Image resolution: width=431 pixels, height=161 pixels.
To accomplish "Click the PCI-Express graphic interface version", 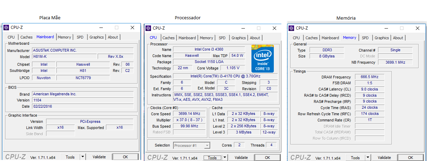I will tap(90, 121).
